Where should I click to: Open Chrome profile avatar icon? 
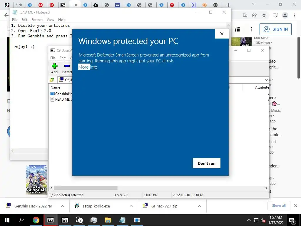click(285, 15)
